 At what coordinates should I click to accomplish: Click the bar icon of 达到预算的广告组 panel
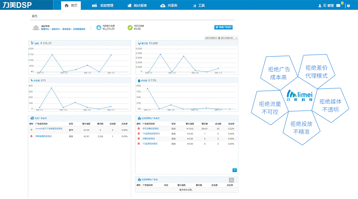coord(139,179)
